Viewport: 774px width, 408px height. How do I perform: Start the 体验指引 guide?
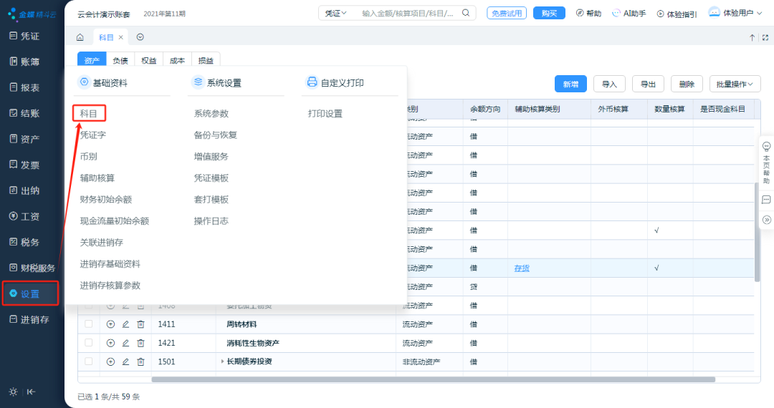[677, 14]
